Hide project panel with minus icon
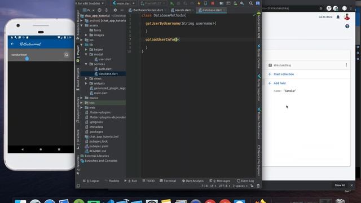The height and width of the screenshot is (203, 361). [x=122, y=10]
